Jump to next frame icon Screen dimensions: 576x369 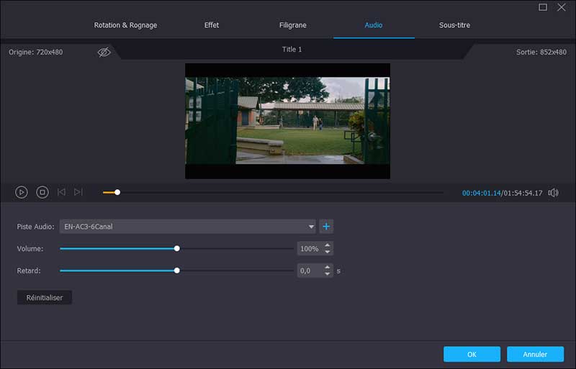tap(78, 192)
